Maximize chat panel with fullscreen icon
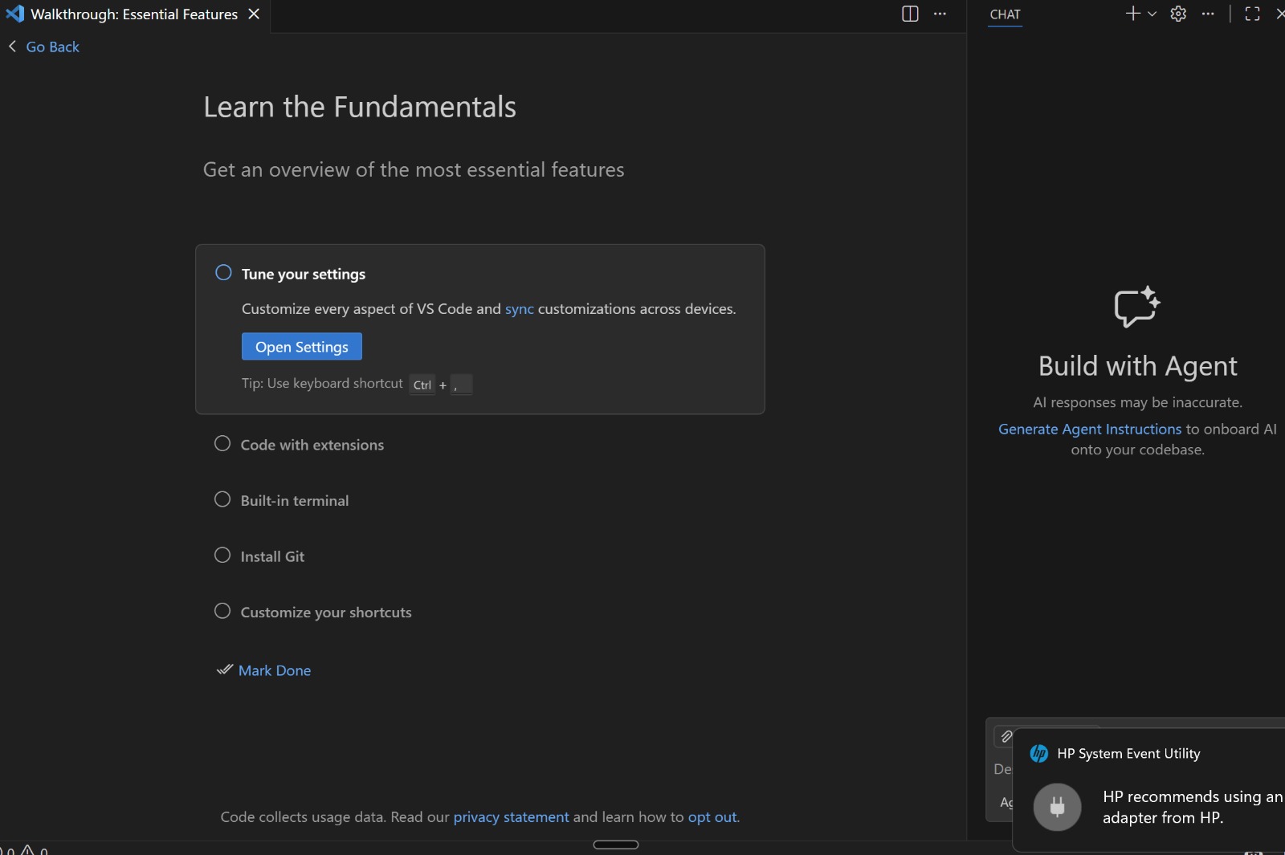The height and width of the screenshot is (855, 1285). click(1252, 14)
